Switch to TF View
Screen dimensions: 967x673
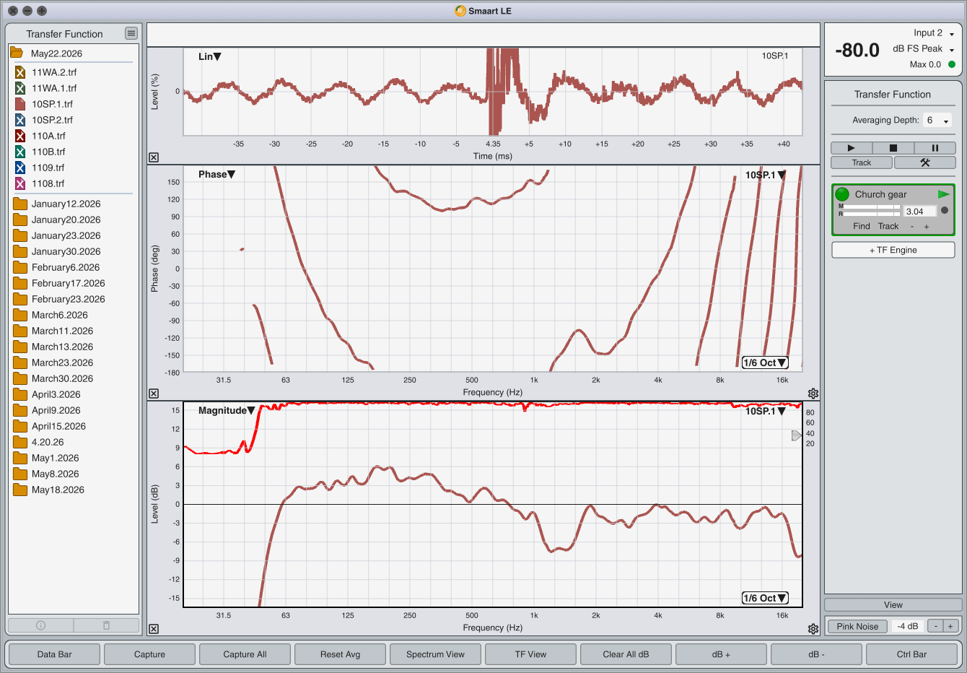pyautogui.click(x=530, y=654)
